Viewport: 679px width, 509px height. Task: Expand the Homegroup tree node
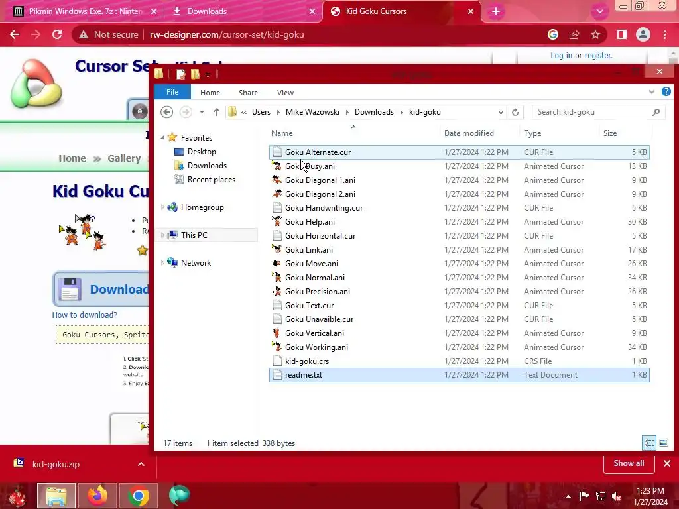tap(163, 207)
